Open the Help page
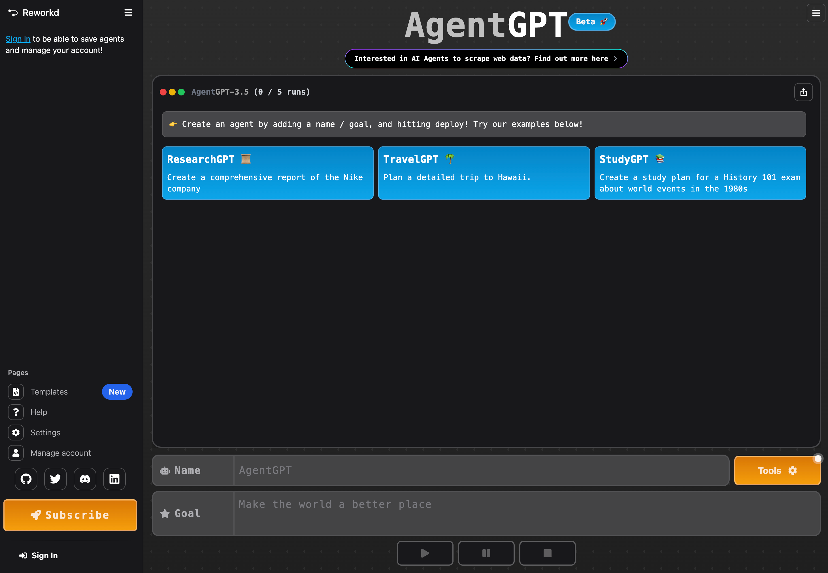The height and width of the screenshot is (573, 828). (39, 412)
